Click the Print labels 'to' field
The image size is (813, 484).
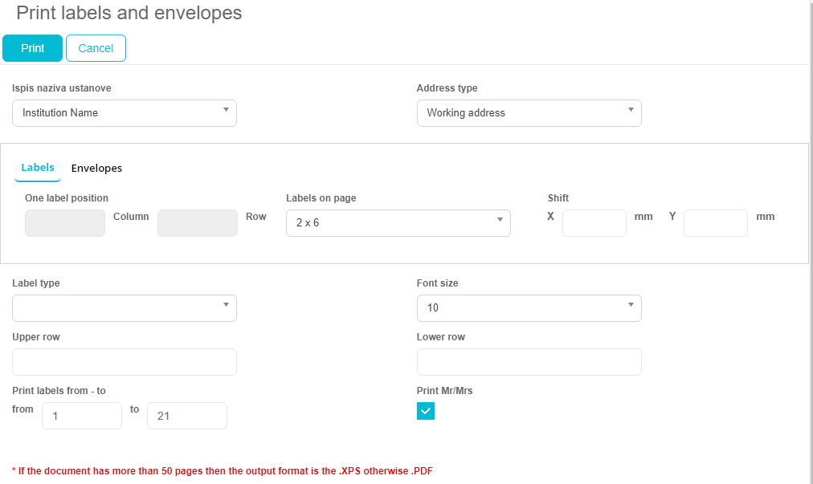coord(186,416)
